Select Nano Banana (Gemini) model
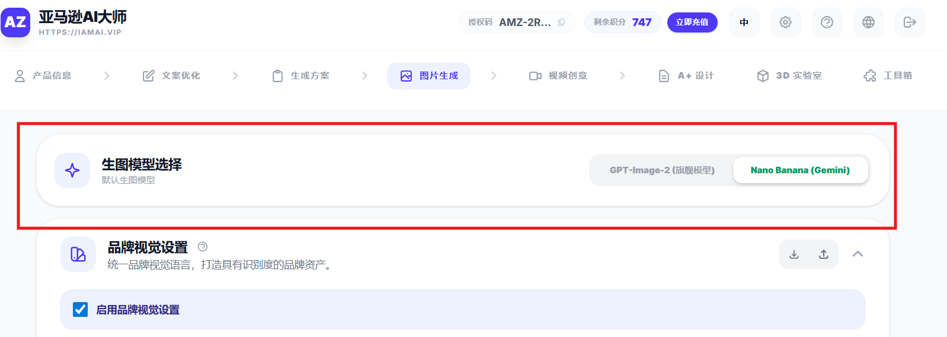This screenshot has width=947, height=337. point(800,170)
